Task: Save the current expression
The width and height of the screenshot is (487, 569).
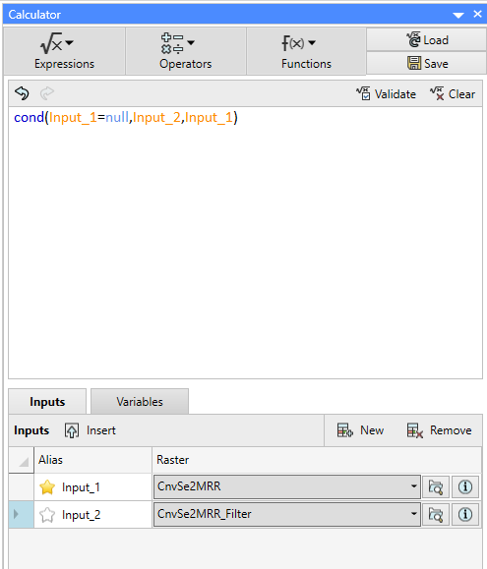Action: tap(426, 63)
